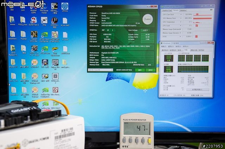Click the GPU Memory Clock graph bar

point(202,18)
